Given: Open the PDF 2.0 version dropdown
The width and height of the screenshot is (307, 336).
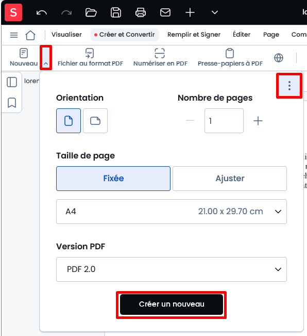Looking at the screenshot, I should tap(172, 269).
